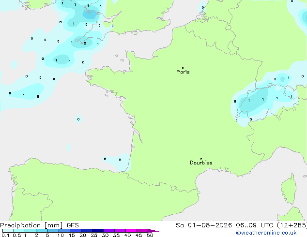Open the weatheronline.co.uk copyright link
Screen dimensions: 307x237
pyautogui.click(x=266, y=233)
